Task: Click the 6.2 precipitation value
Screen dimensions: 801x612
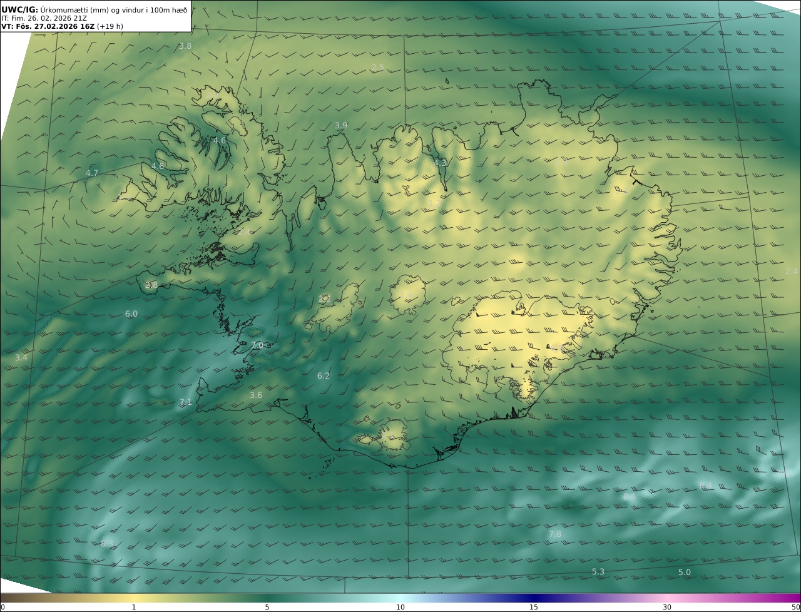Action: click(324, 376)
